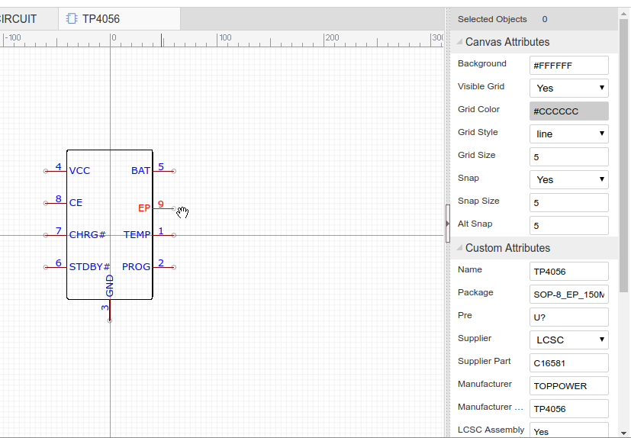Image resolution: width=631 pixels, height=438 pixels.
Task: Select the PROG pin label
Action: click(x=136, y=266)
